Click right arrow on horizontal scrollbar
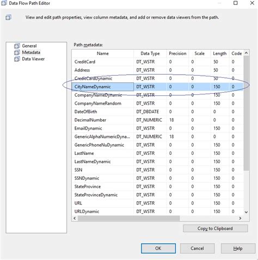 pyautogui.click(x=240, y=218)
